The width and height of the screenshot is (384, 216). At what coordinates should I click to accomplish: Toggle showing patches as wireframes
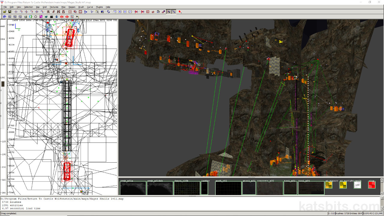point(153,12)
